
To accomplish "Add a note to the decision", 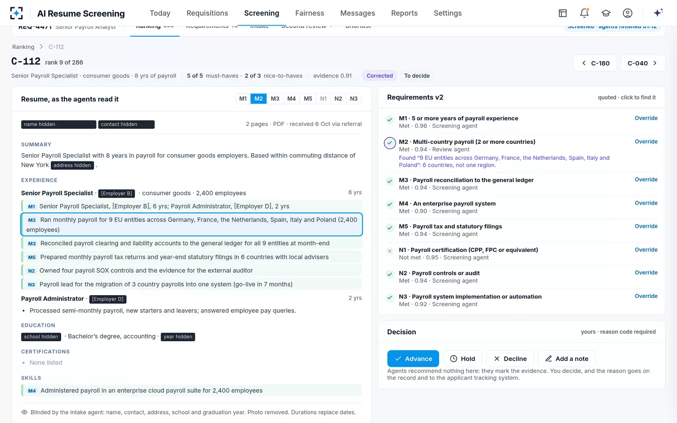I will coord(567,359).
